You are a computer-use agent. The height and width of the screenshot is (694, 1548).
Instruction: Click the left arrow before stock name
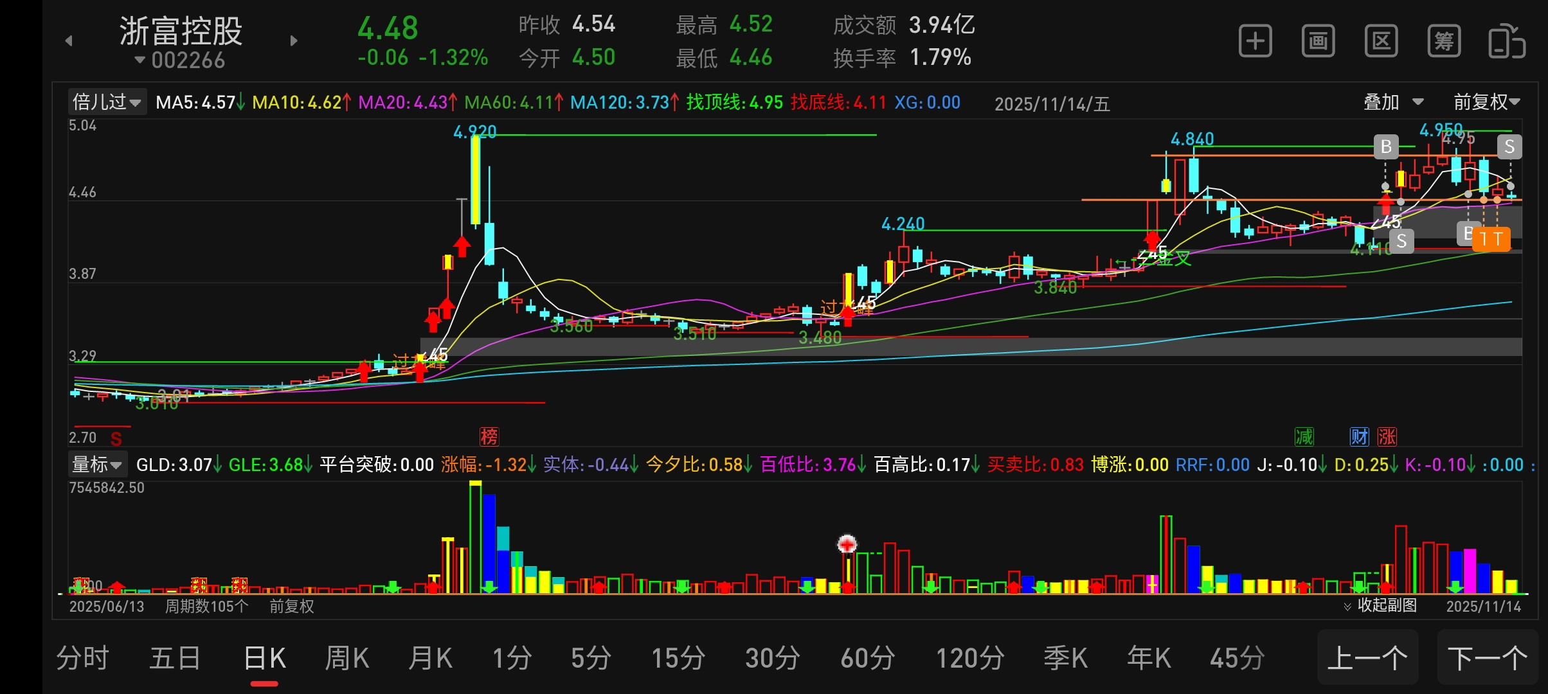pos(69,41)
